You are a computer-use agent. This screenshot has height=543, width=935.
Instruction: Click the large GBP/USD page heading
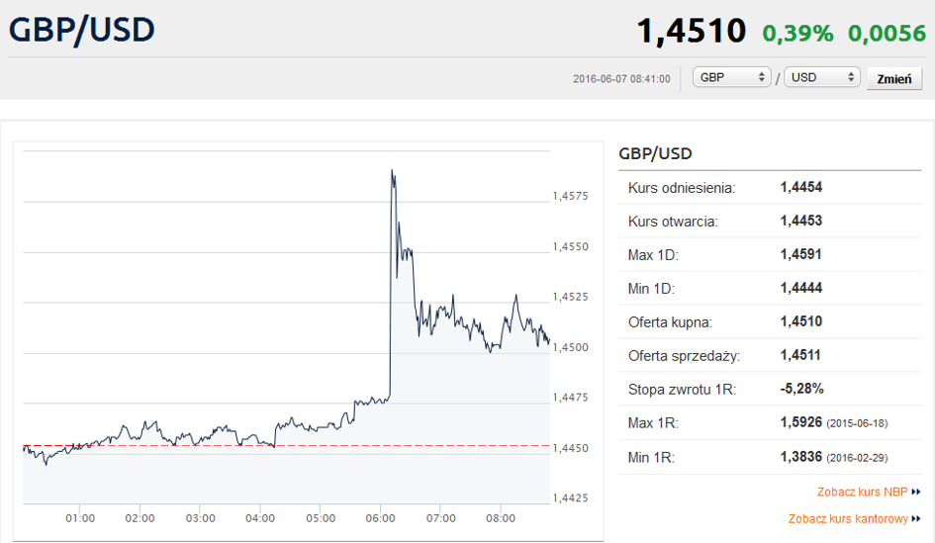point(82,30)
